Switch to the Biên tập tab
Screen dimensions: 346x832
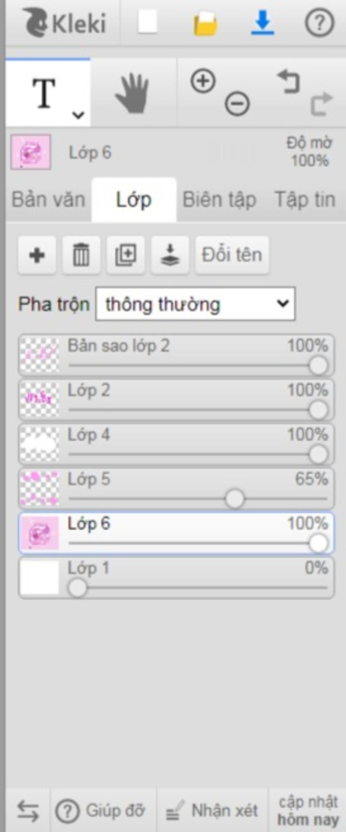click(x=219, y=199)
